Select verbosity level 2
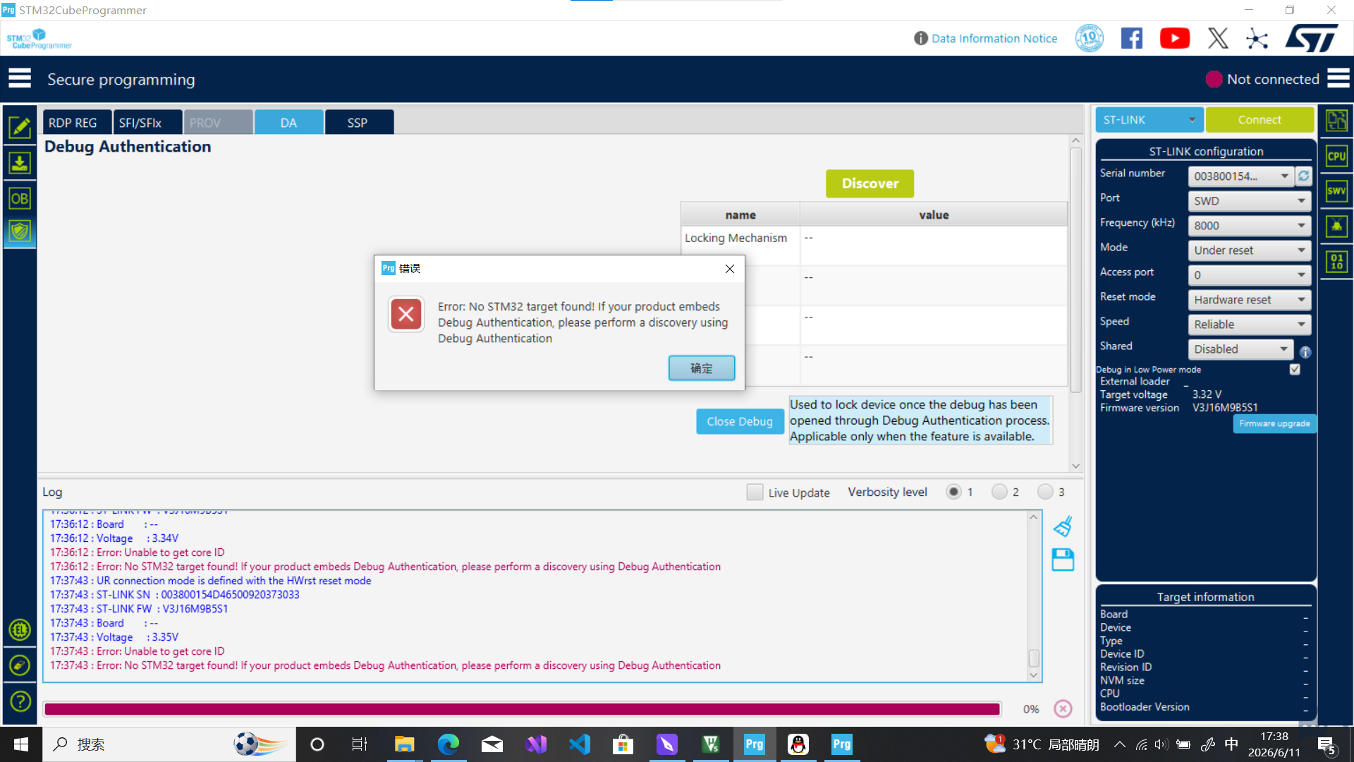1354x762 pixels. (999, 492)
